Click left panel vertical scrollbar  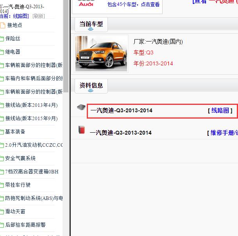[66, 46]
